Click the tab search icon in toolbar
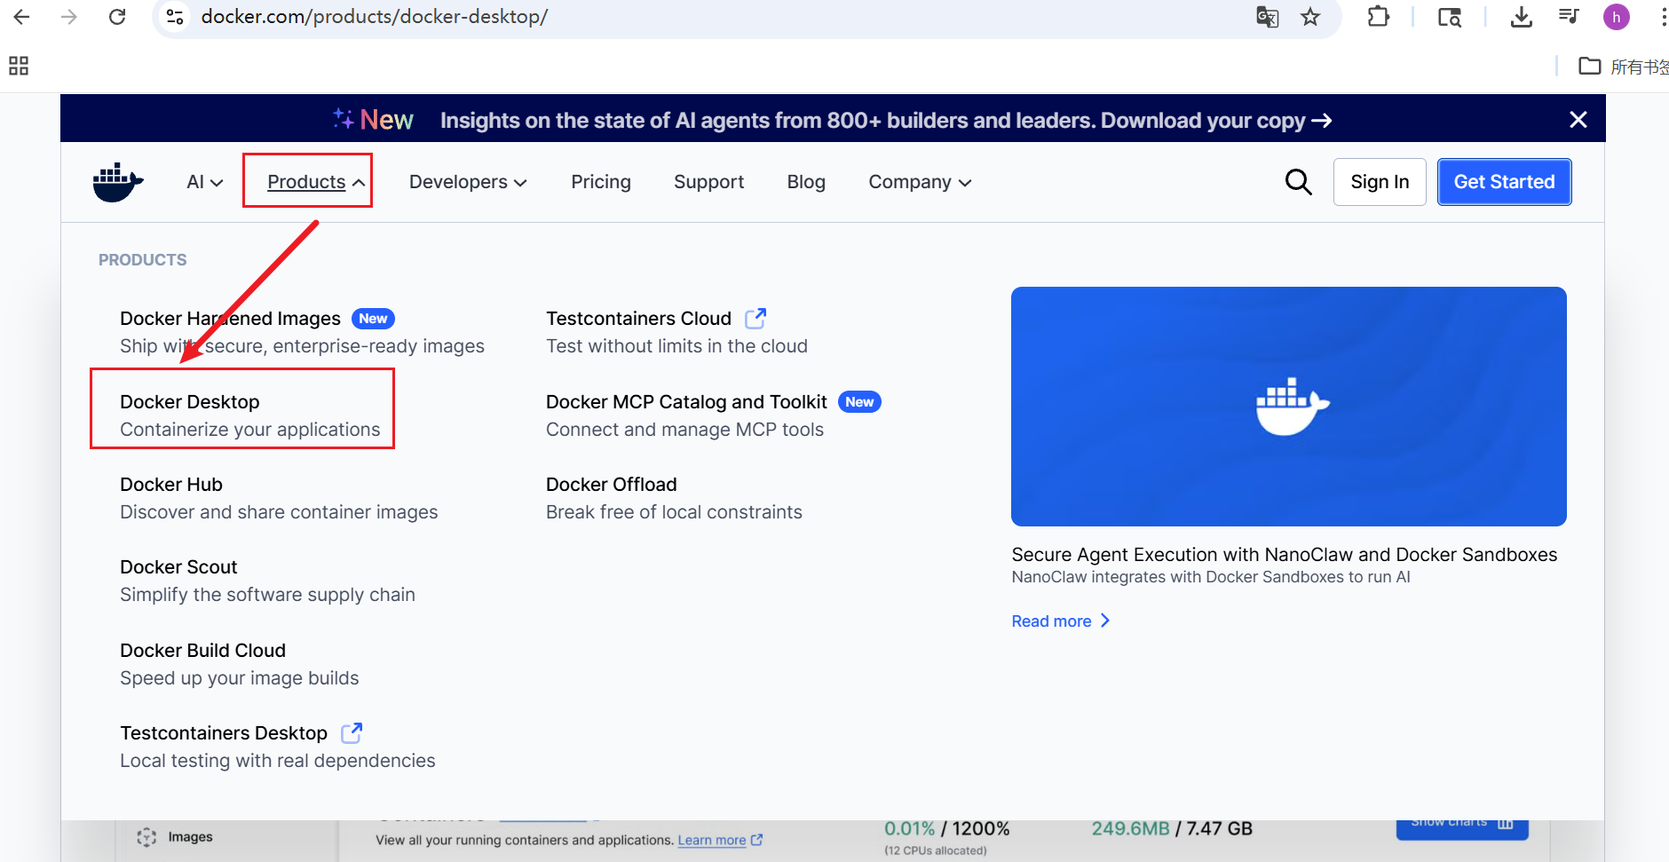This screenshot has width=1669, height=862. click(1450, 17)
